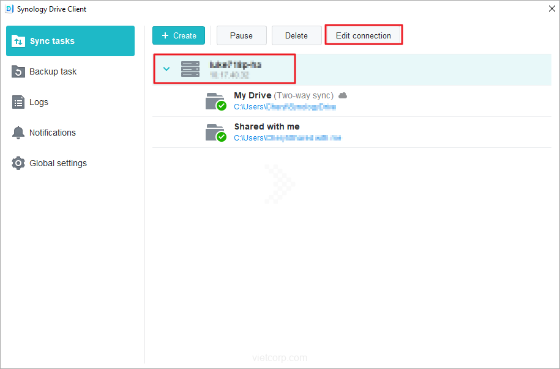Click the Global settings gear icon
Screen dimensions: 560x369
18,163
